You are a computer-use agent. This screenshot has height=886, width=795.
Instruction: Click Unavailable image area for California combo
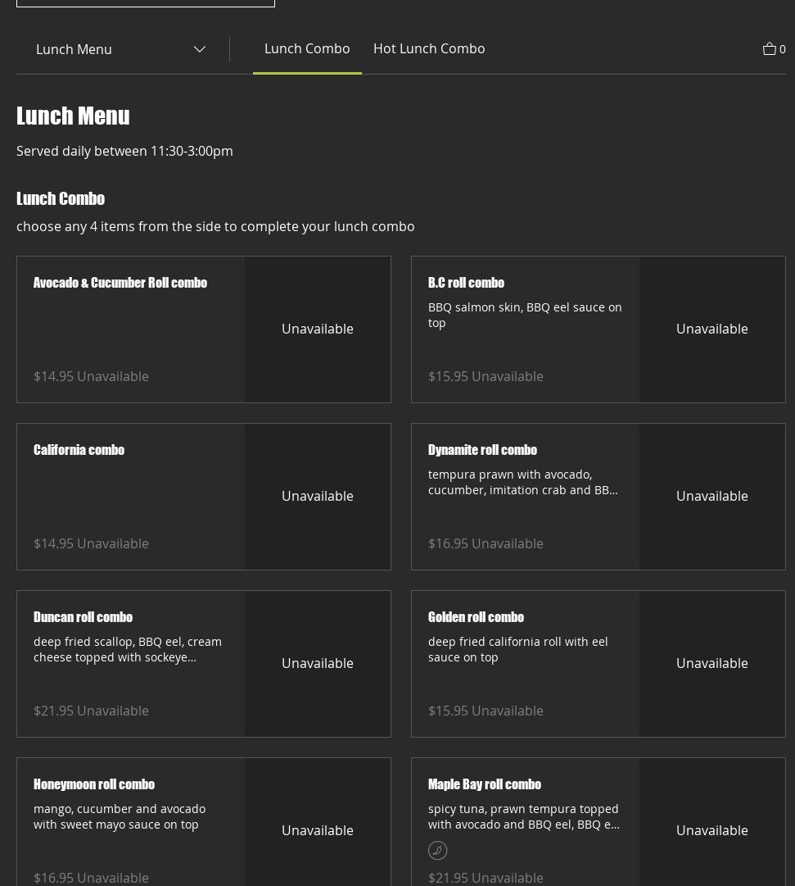pos(318,497)
